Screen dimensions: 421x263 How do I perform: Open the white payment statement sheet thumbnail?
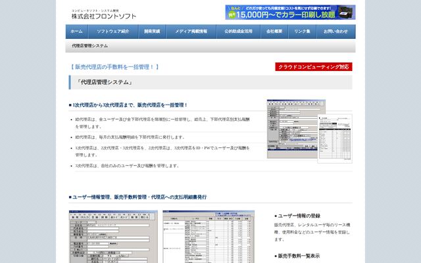(x=335, y=139)
